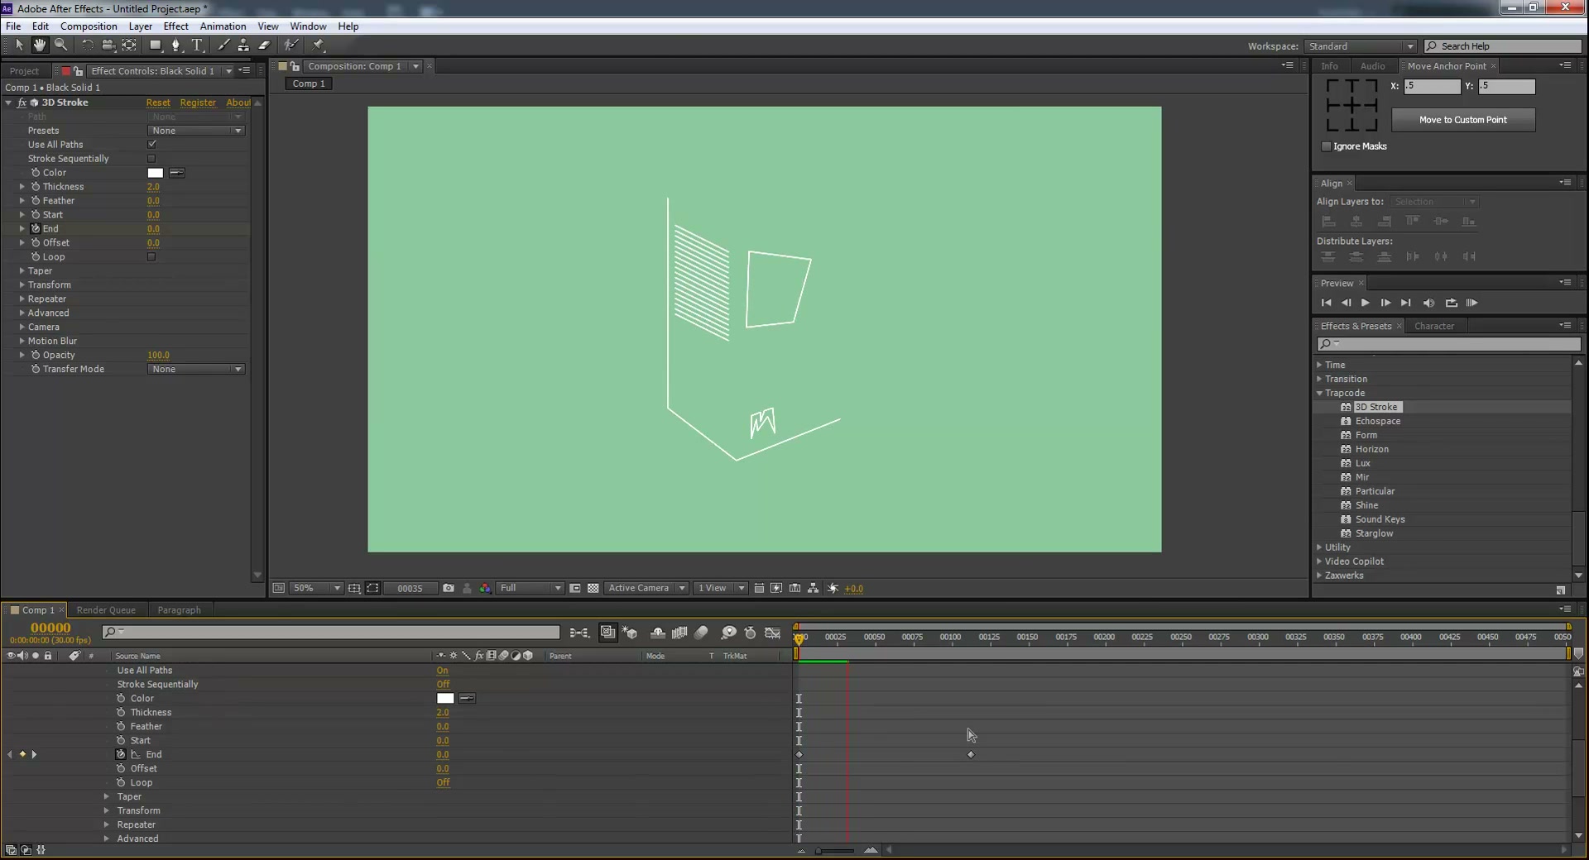This screenshot has width=1589, height=860.
Task: Toggle the End stopwatch in Effect Controls
Action: tap(36, 228)
